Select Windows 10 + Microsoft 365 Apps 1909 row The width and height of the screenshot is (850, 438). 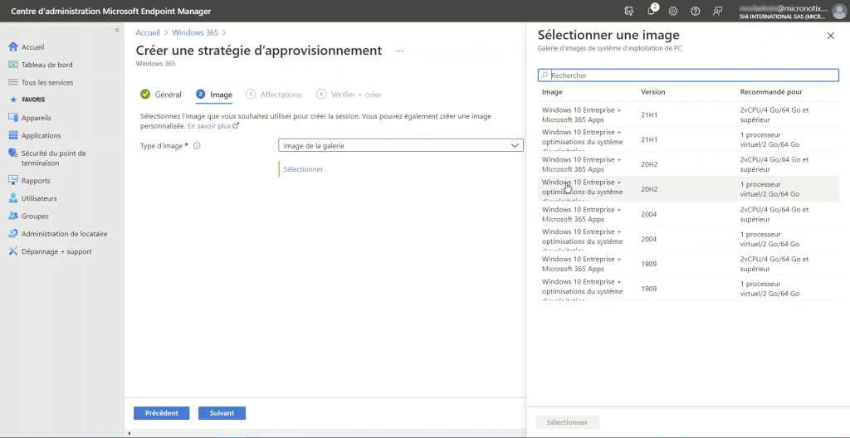click(688, 264)
